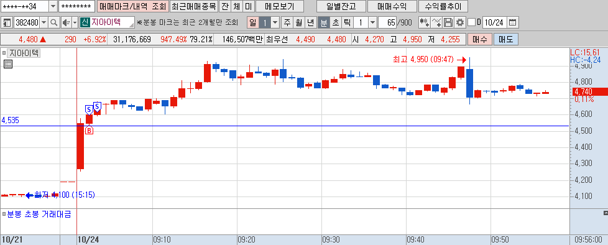Open the minute interval dropdown after 틱 1
Viewport: 608px width, 245px height.
pyautogui.click(x=372, y=22)
